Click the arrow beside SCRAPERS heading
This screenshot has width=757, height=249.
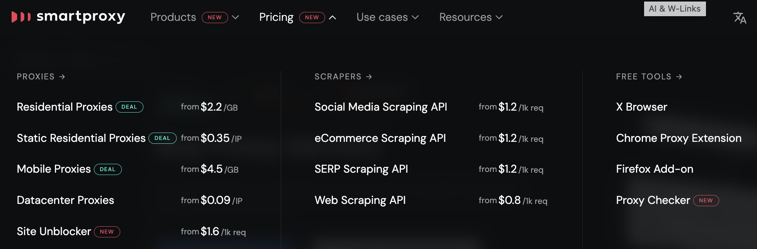point(369,77)
